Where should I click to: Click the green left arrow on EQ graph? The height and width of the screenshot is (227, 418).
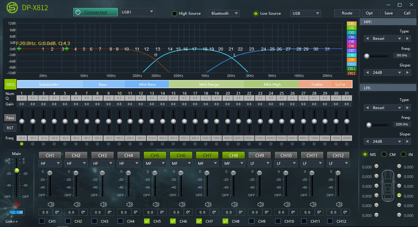[x=19, y=48]
